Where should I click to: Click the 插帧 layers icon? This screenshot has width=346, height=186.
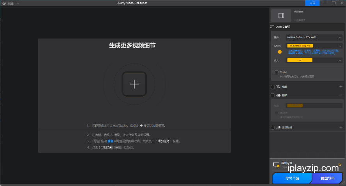click(x=278, y=95)
